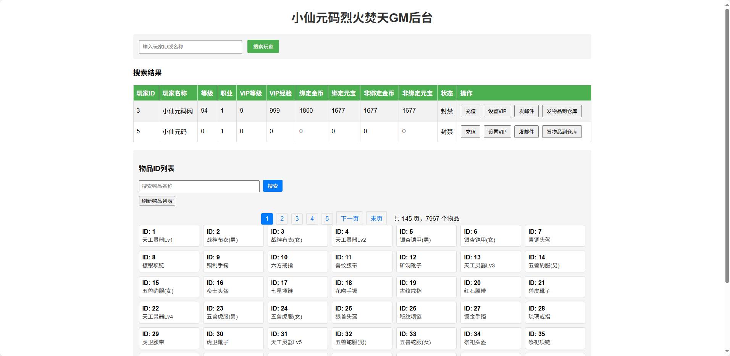
Task: Select item card ID: 15 五兽豹服(女)
Action: (x=169, y=287)
